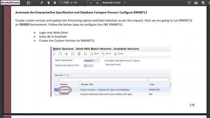Go to the previous page
The height and width of the screenshot is (118, 210).
coord(49,3)
